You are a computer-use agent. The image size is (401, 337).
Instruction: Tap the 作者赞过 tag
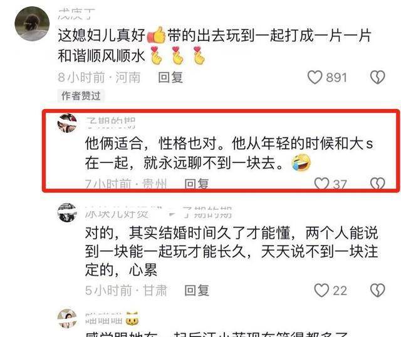81,96
